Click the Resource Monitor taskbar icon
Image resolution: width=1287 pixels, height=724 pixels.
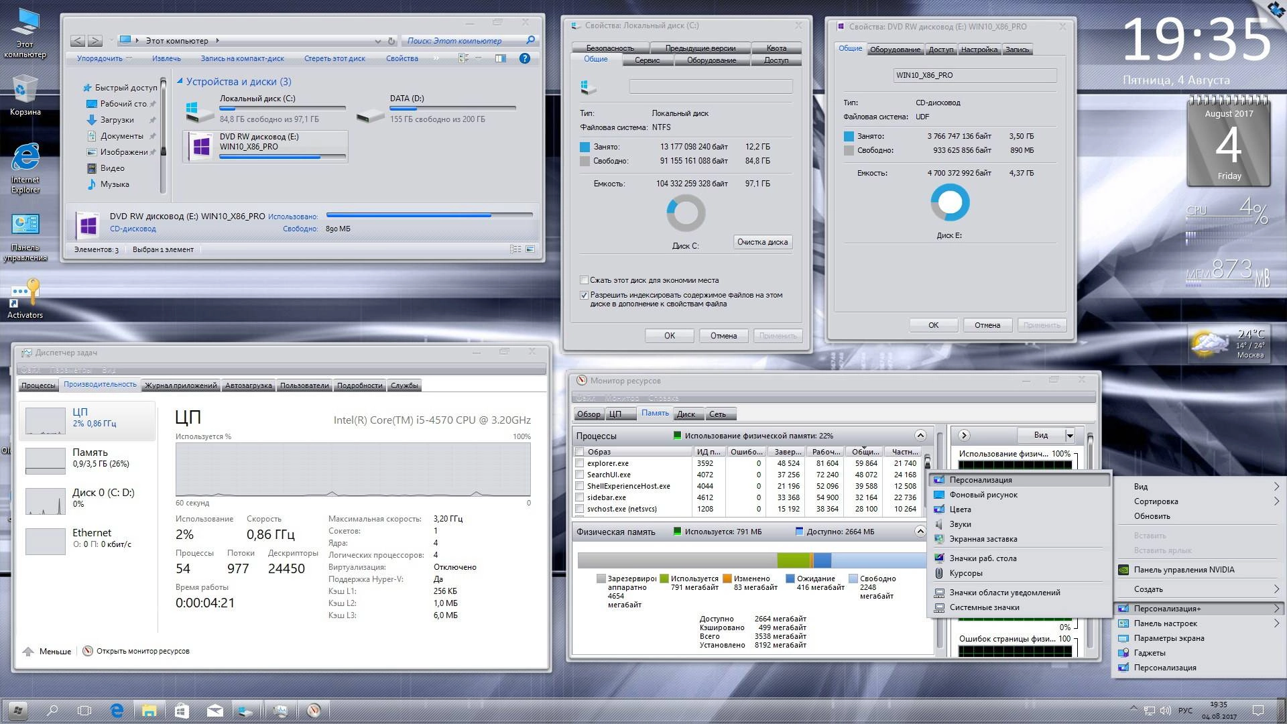pyautogui.click(x=314, y=710)
